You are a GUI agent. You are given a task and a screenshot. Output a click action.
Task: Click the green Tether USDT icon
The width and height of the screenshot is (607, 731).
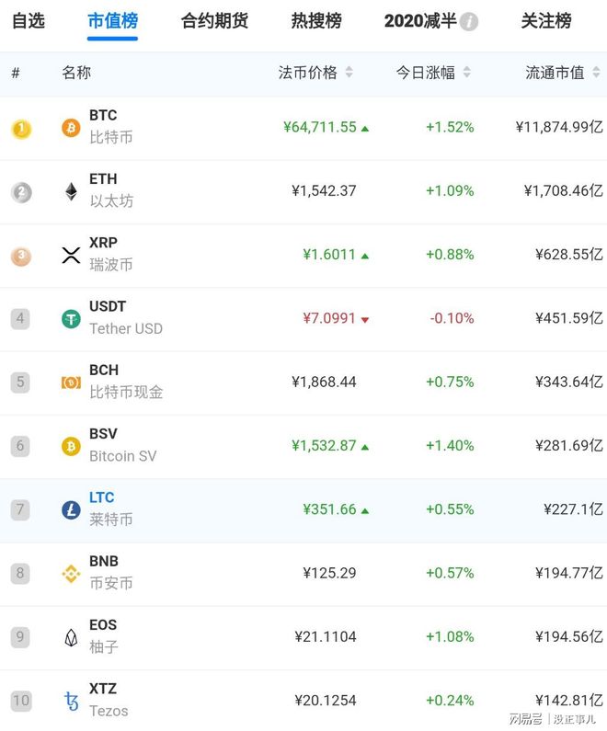click(71, 318)
